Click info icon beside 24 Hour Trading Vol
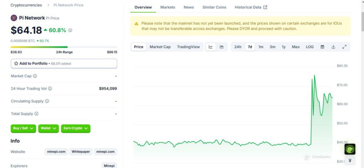 point(50,88)
